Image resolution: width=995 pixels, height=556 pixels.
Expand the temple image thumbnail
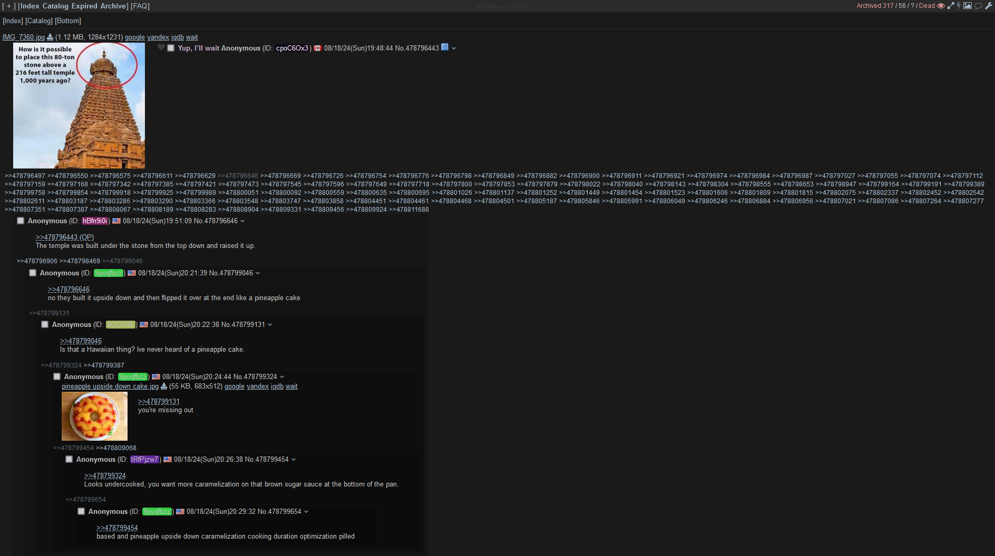click(79, 105)
